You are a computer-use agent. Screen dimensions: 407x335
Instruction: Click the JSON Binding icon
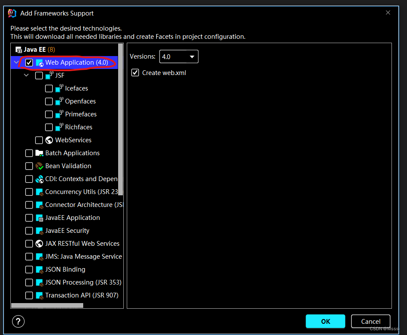coord(39,269)
